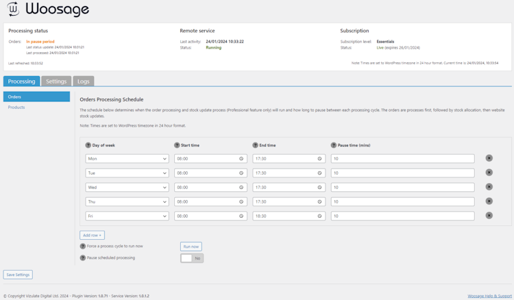The width and height of the screenshot is (514, 300).
Task: Open the Logs tab
Action: pyautogui.click(x=83, y=82)
